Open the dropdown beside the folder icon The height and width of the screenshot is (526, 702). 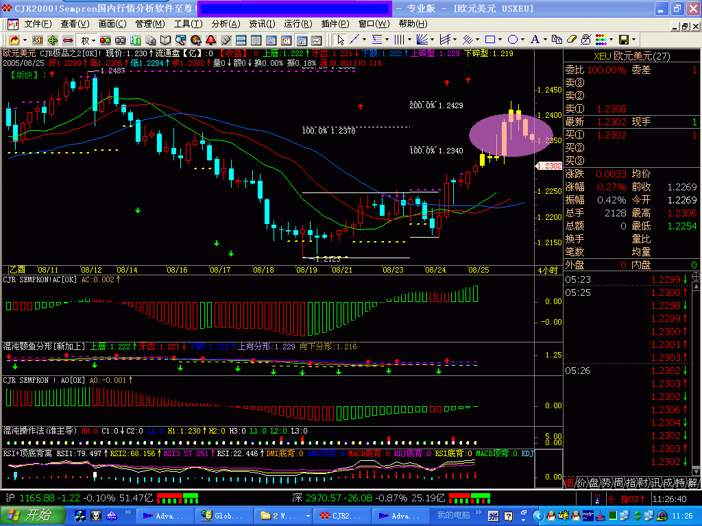click(x=25, y=40)
